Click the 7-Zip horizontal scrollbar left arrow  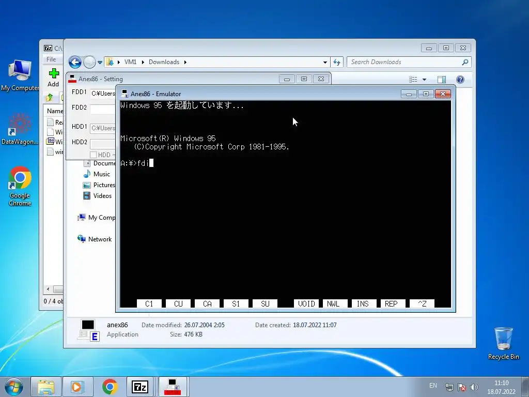[x=48, y=289]
